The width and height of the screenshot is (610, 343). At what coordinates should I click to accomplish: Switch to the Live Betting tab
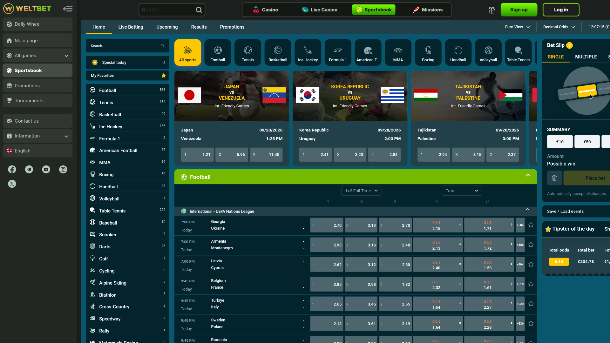(x=131, y=27)
